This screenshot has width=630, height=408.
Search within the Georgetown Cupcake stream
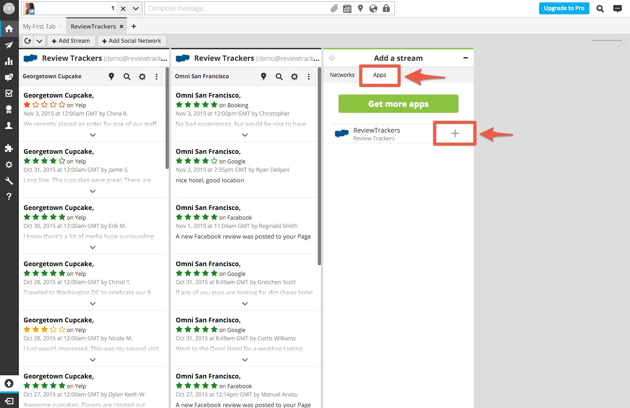pyautogui.click(x=127, y=76)
